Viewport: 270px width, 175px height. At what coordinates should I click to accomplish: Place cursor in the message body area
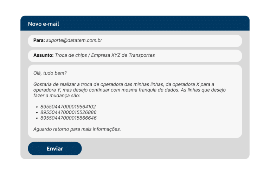135,101
